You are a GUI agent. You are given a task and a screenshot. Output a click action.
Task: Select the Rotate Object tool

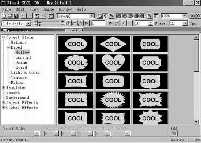point(106,16)
